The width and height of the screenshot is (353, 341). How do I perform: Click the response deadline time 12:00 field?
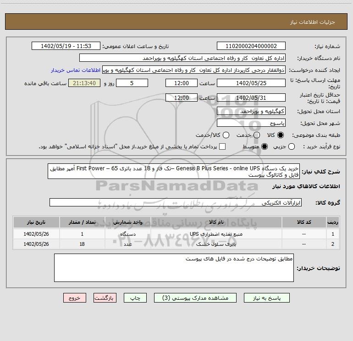coord(182,83)
